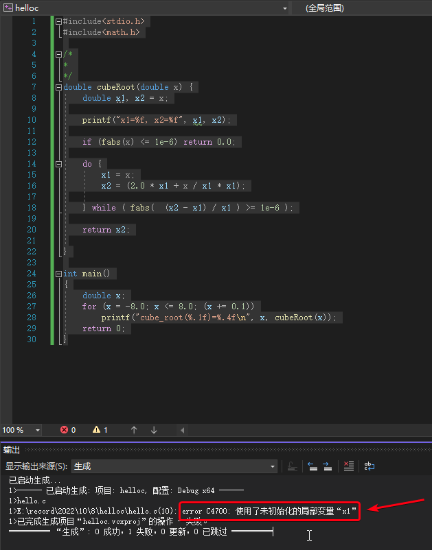Image resolution: width=432 pixels, height=550 pixels.
Task: Go to next issue with down arrow
Action: click(154, 430)
